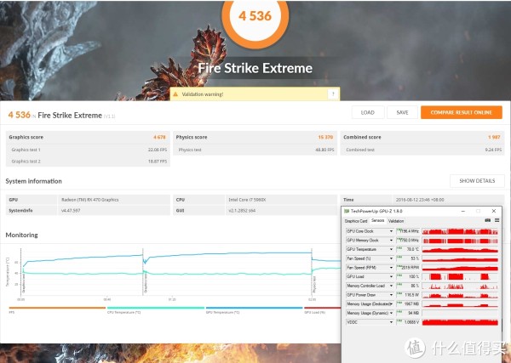This screenshot has width=511, height=363.
Task: Click the GPU Power Draw value 116.5 W
Action: [x=411, y=295]
